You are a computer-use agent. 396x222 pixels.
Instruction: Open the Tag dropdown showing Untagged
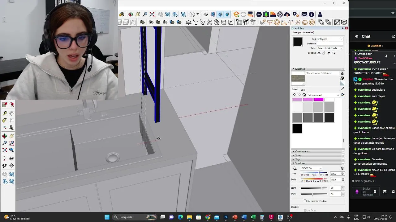pos(330,39)
